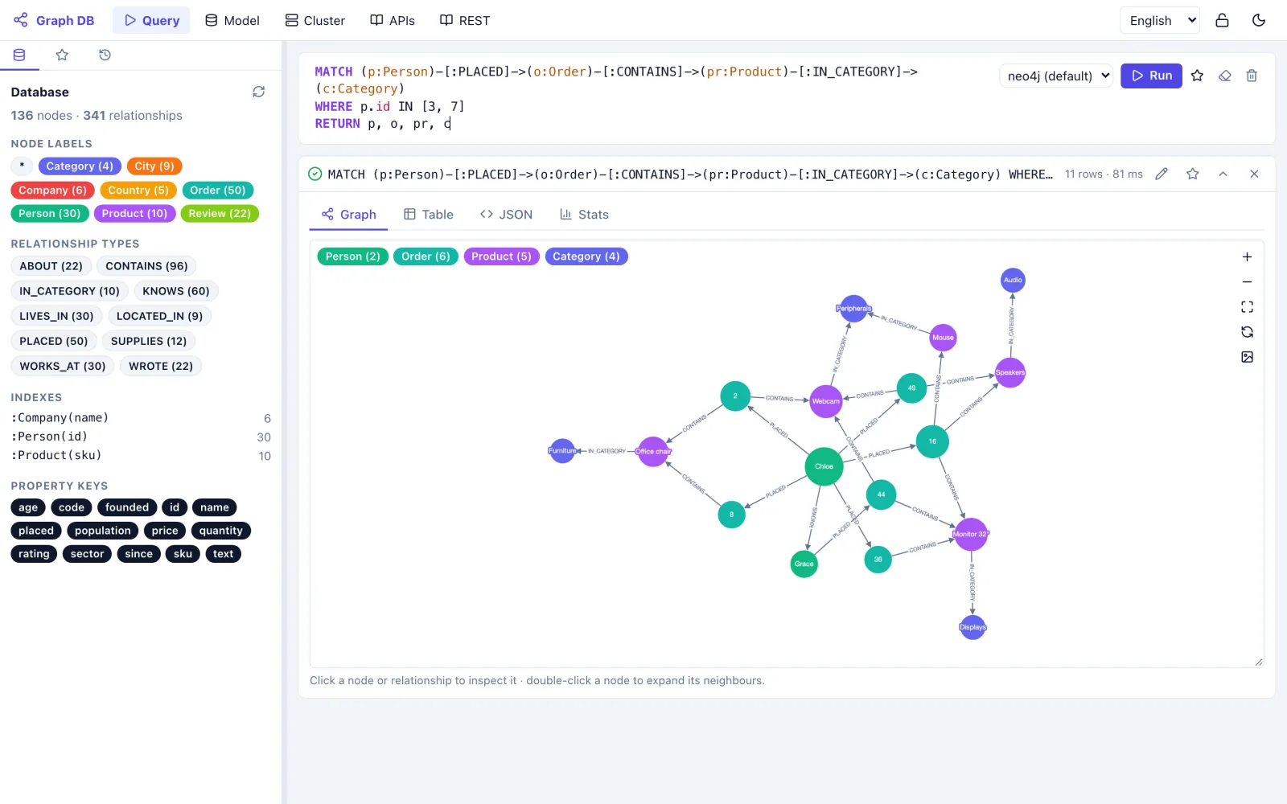Collapse the result frame
The image size is (1287, 804).
1223,174
